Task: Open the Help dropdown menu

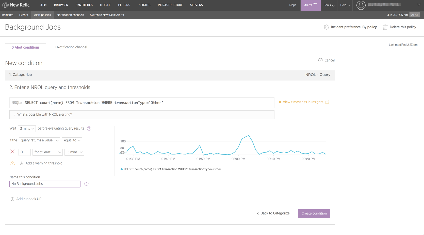Action: pyautogui.click(x=345, y=5)
